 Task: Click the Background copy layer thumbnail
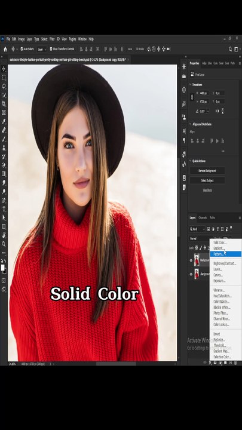click(x=197, y=260)
